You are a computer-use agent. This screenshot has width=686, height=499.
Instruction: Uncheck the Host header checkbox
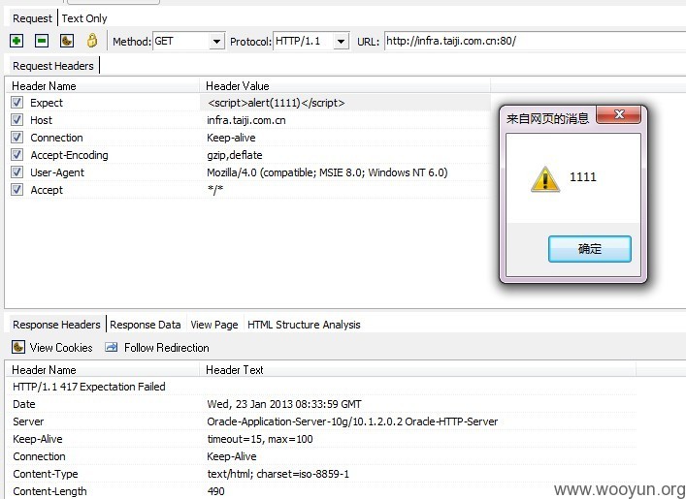pos(16,120)
